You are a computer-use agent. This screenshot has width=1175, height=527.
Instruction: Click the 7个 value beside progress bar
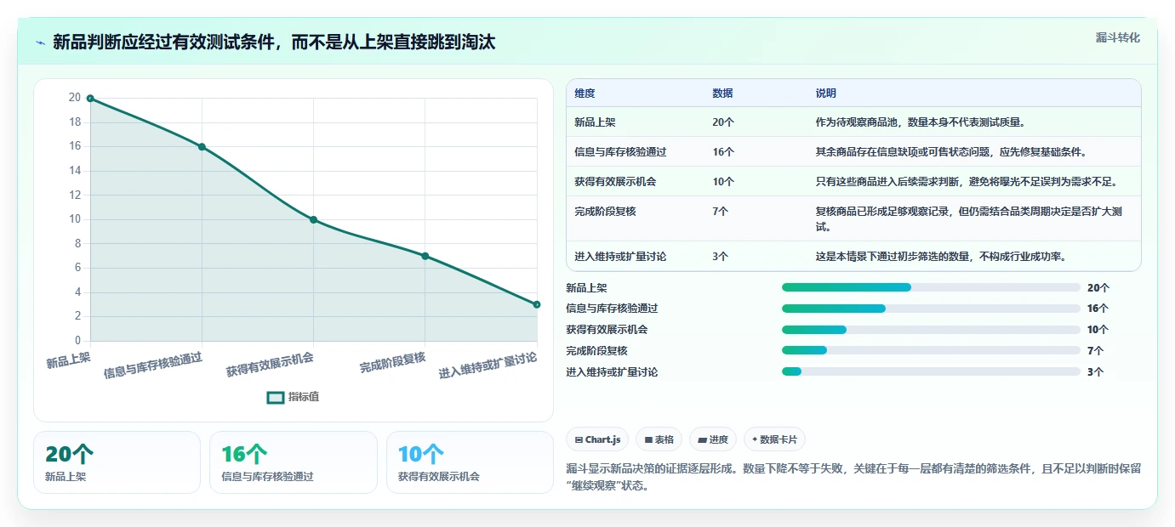click(1095, 350)
